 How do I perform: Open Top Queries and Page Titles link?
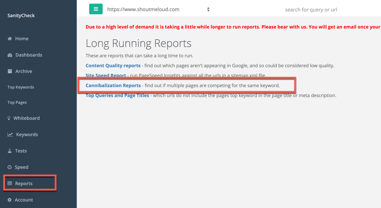(117, 95)
